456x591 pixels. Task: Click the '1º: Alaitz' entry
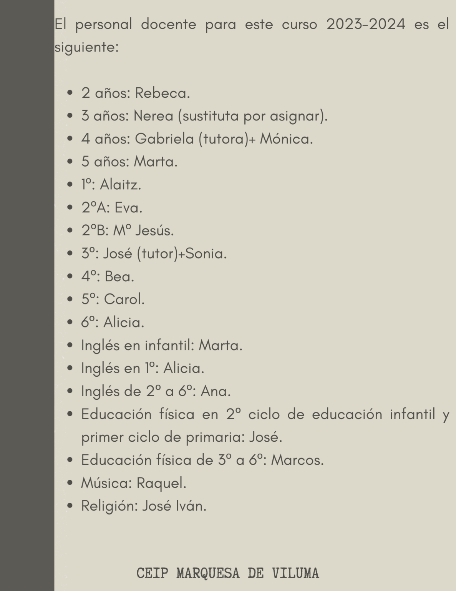111,185
